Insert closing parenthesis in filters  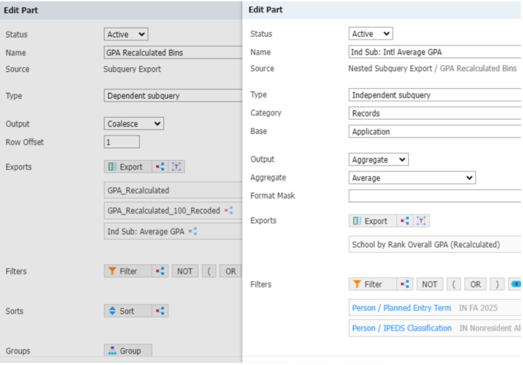pos(496,285)
